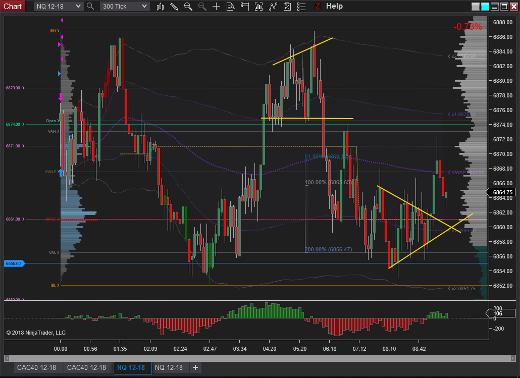Open the indicators icon

tap(273, 6)
